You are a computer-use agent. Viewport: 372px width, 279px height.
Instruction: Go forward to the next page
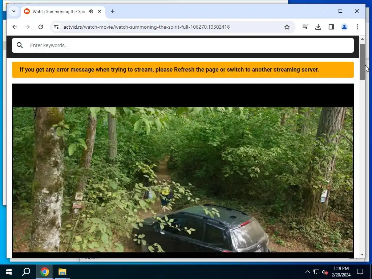click(x=28, y=27)
